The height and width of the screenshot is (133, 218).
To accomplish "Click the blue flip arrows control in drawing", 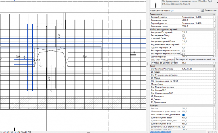I will pyautogui.click(x=24, y=57).
